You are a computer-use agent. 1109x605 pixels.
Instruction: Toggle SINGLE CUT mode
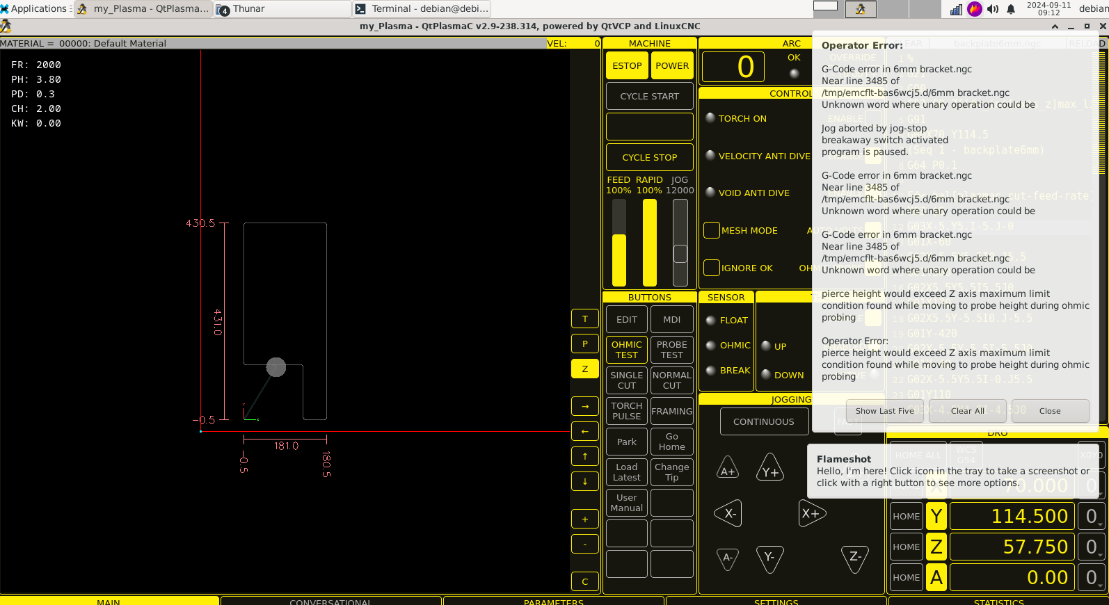pos(627,380)
